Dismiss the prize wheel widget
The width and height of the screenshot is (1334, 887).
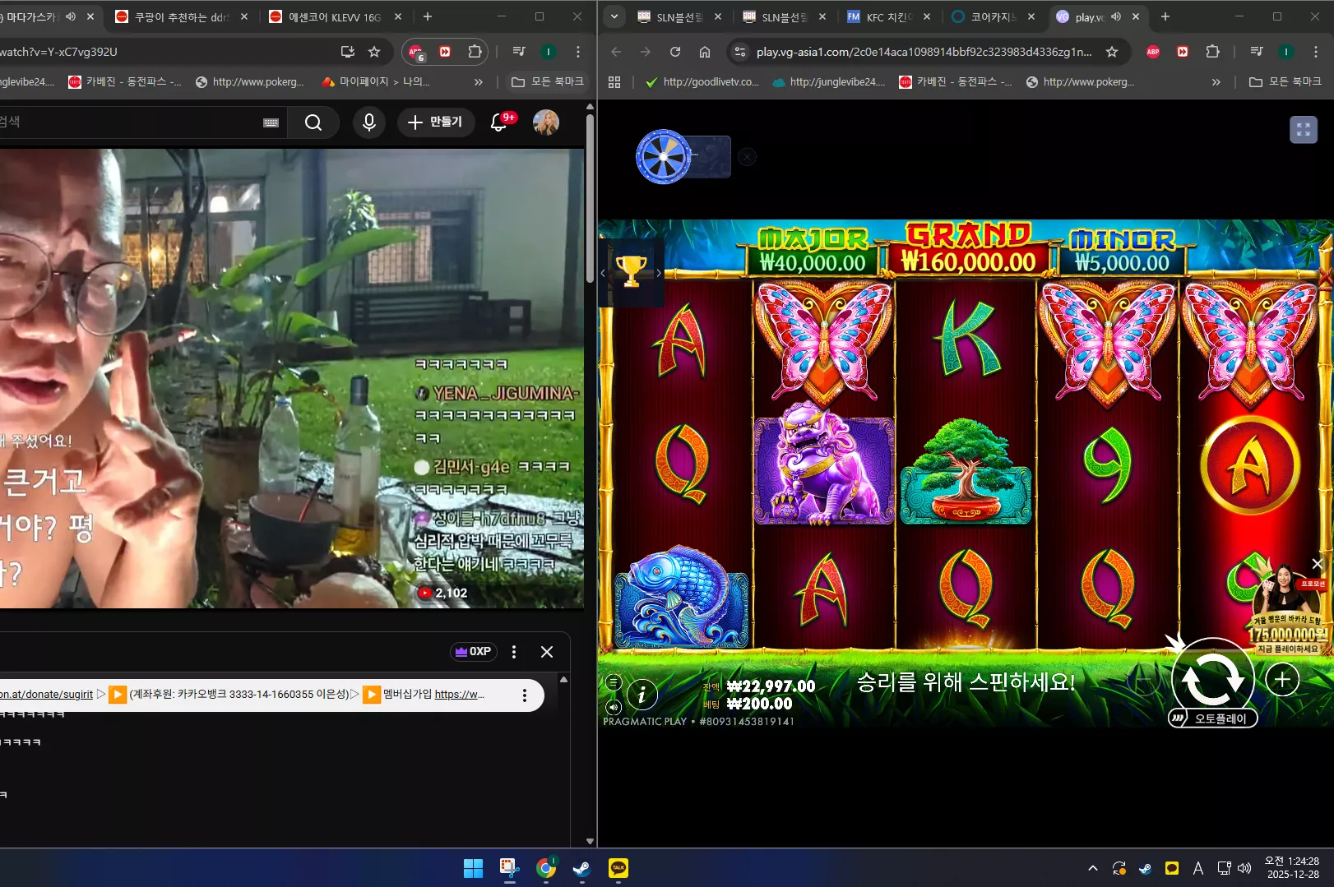(x=747, y=157)
